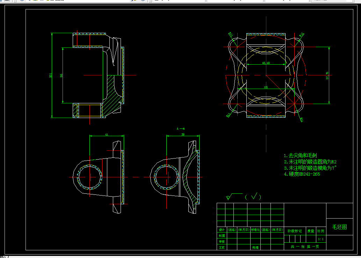
Task: Click the 工艺 cell in title block
Action: [222, 248]
